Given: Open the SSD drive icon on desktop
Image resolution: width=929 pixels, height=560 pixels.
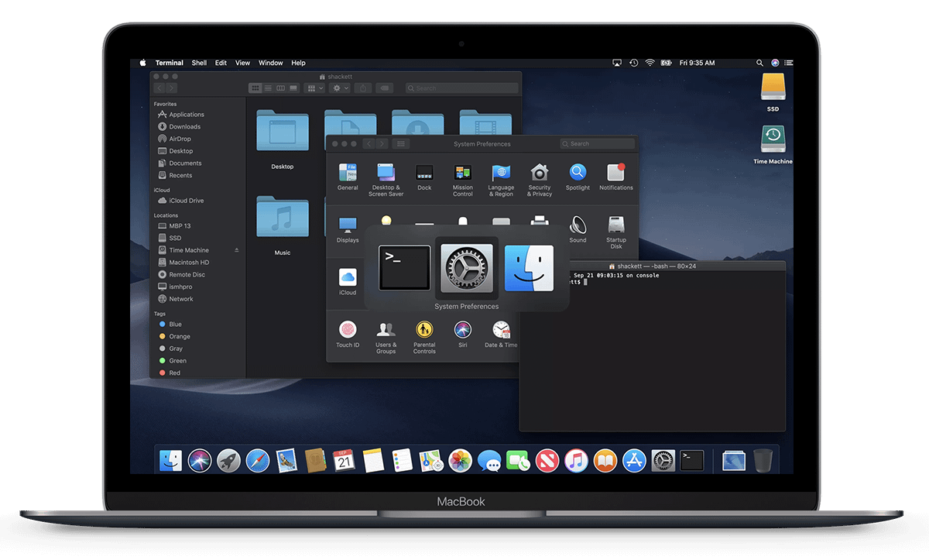Looking at the screenshot, I should coord(773,93).
